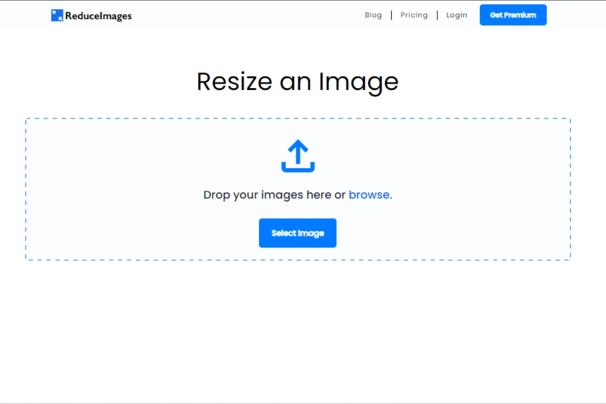Viewport: 606px width, 404px height.
Task: Click the Login link in the top bar
Action: tap(457, 15)
